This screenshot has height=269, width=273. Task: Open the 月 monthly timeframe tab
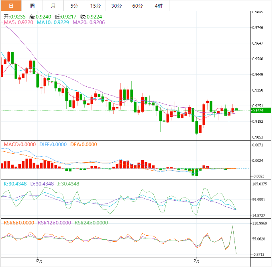click(53, 6)
